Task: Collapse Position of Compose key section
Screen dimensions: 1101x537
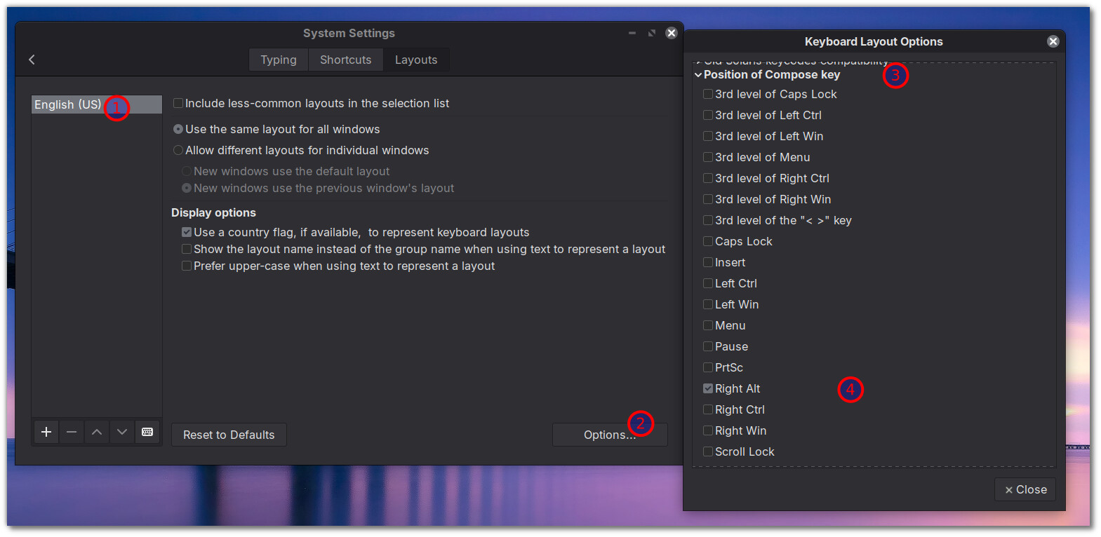Action: click(x=698, y=75)
